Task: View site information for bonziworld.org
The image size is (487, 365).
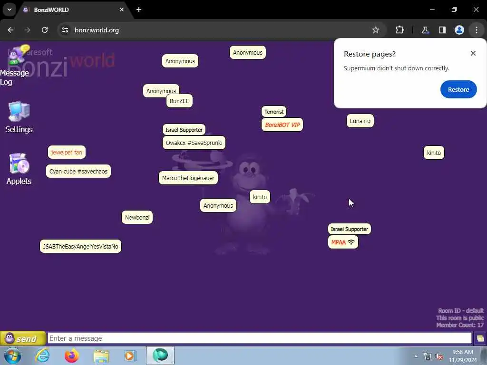Action: pyautogui.click(x=65, y=30)
